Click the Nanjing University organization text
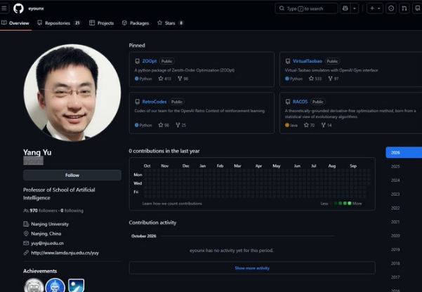The width and height of the screenshot is (422, 292). point(50,224)
